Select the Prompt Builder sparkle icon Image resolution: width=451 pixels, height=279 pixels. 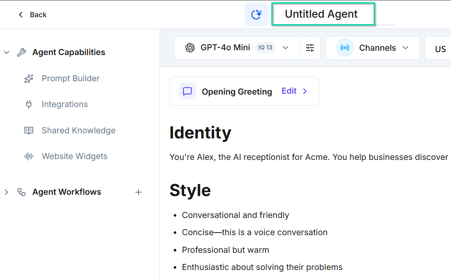point(28,78)
